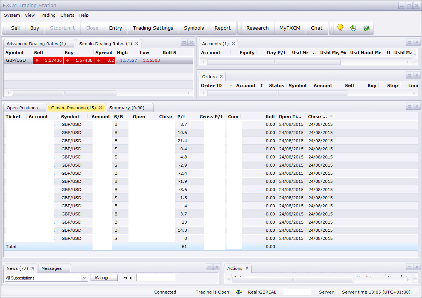Click the Equity column header in Accounts

point(247,53)
